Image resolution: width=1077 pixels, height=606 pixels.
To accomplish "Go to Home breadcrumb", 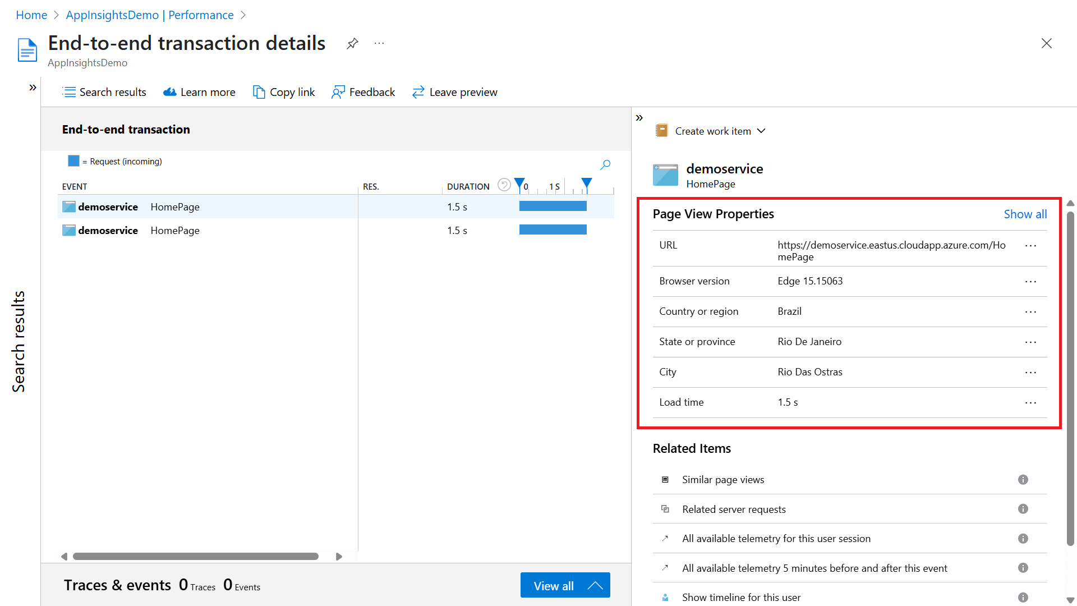I will pyautogui.click(x=31, y=15).
